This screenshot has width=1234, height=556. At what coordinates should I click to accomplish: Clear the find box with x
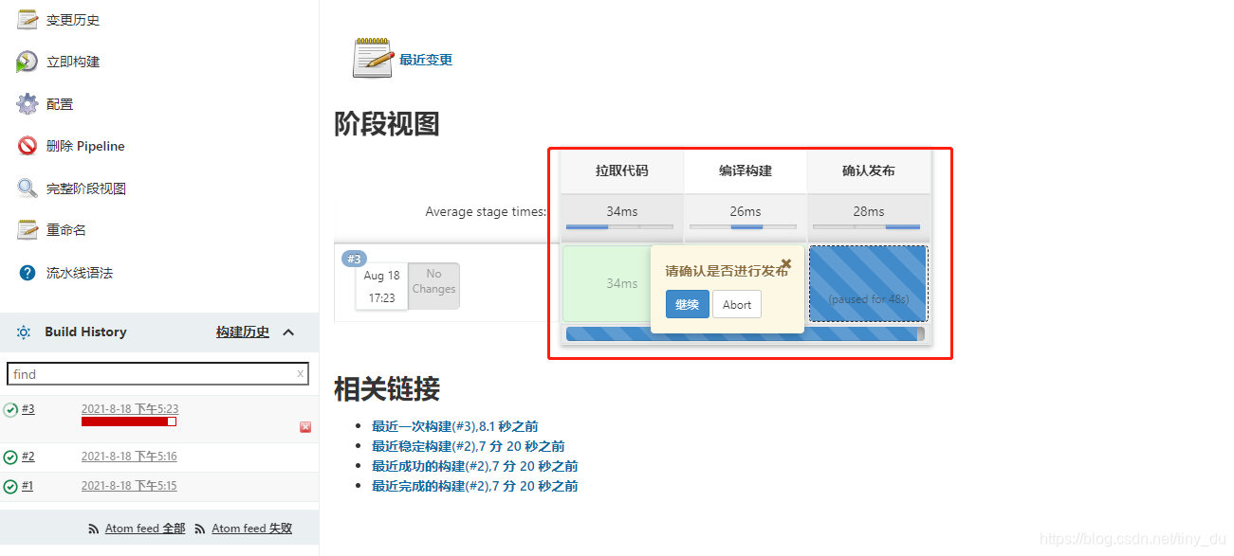coord(301,373)
